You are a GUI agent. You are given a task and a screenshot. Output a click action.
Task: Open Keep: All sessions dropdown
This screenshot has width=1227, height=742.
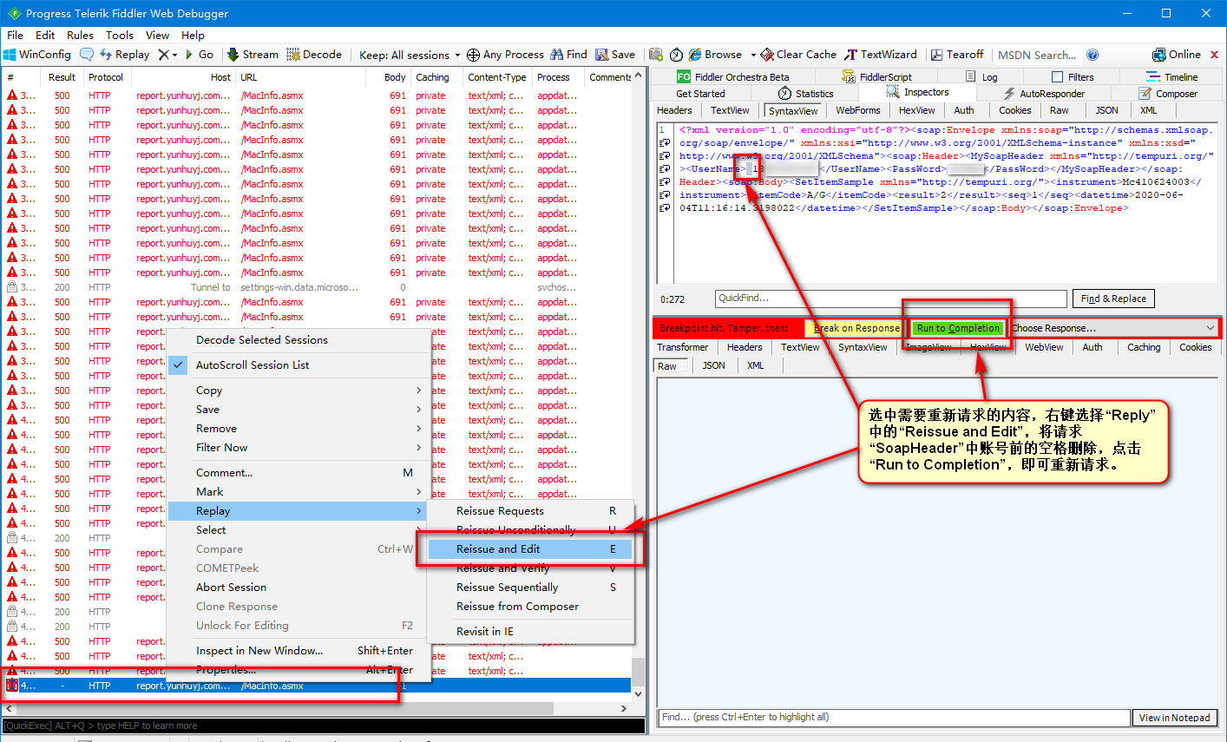click(410, 55)
